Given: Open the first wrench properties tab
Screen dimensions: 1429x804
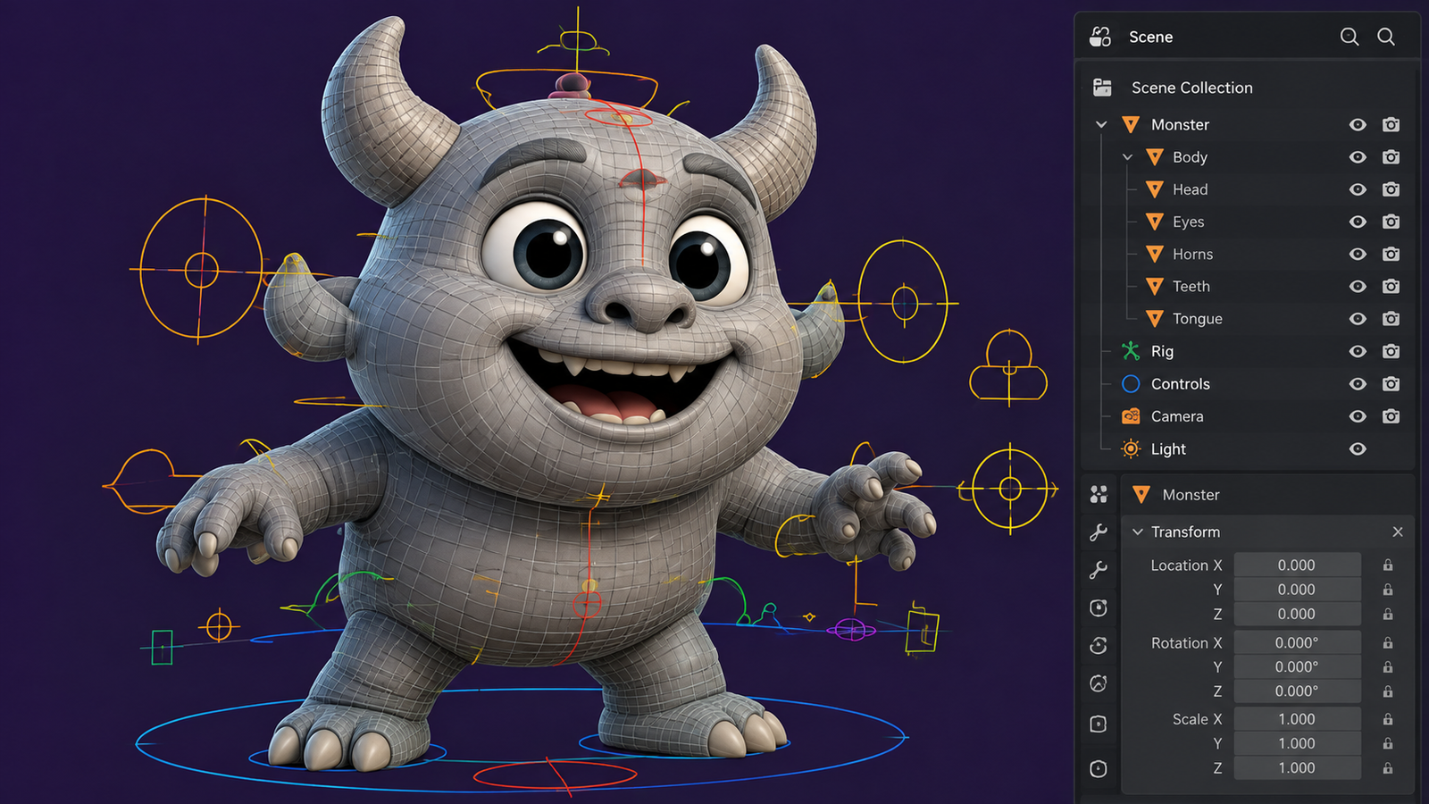Looking at the screenshot, I should tap(1099, 532).
